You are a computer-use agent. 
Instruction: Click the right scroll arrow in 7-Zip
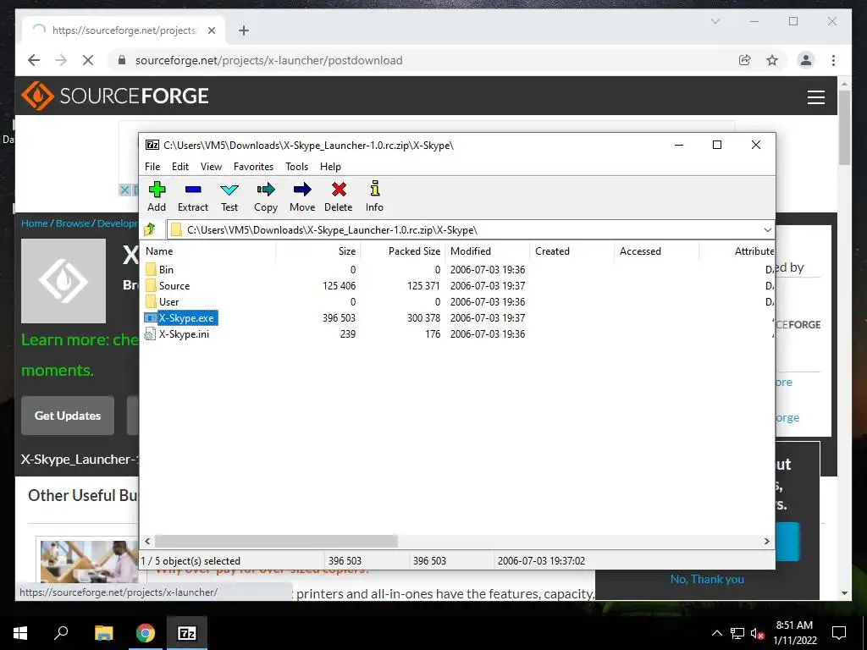(767, 541)
